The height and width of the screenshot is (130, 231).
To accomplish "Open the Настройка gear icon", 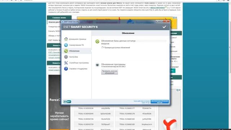I will [x=66, y=57].
